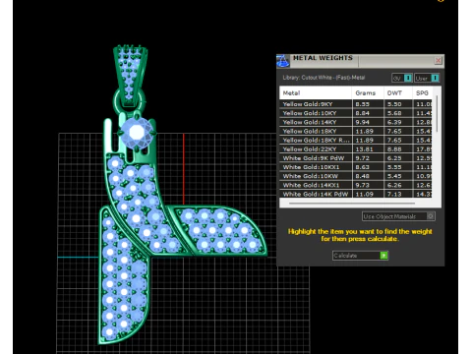Sort by the Metal column header

tap(316, 93)
